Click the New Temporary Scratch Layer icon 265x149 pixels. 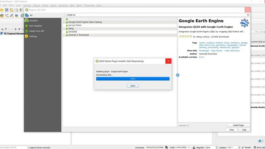coord(17,16)
